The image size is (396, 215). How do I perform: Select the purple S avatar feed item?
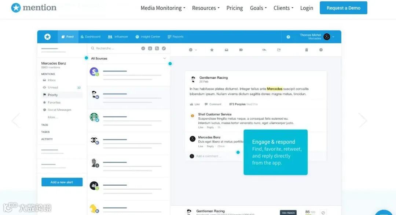point(128,75)
